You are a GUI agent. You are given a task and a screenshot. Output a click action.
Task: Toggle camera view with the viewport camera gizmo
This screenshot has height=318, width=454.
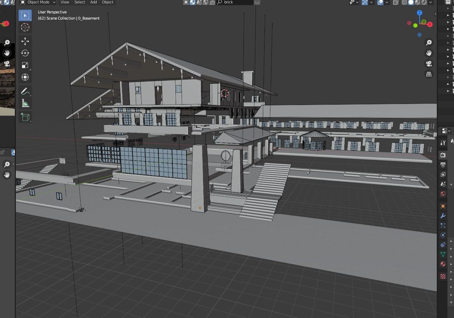tap(429, 64)
